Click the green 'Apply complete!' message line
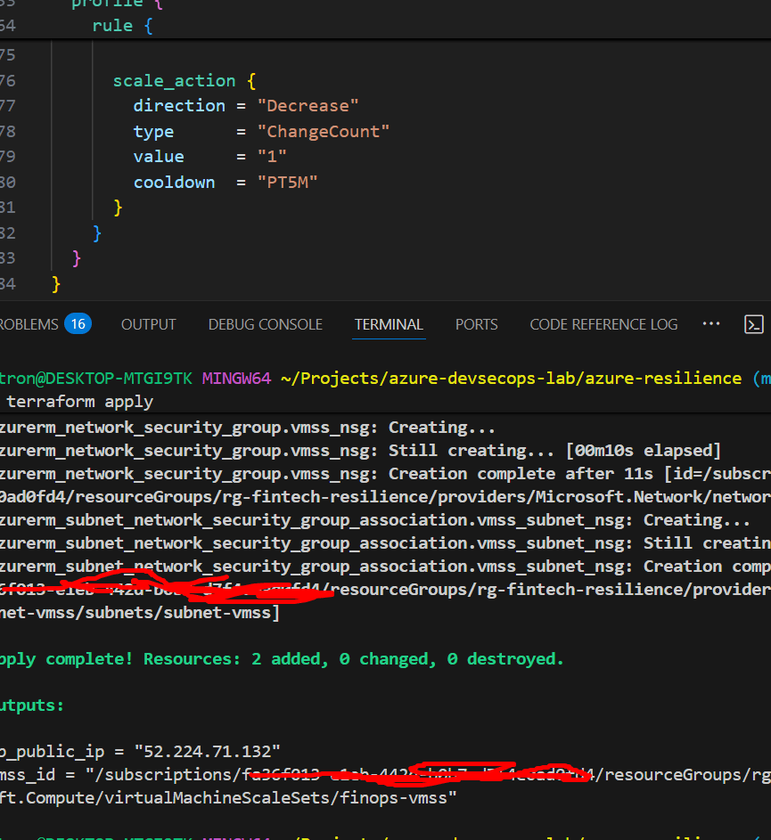Screen dimensions: 771x840 click(x=283, y=659)
